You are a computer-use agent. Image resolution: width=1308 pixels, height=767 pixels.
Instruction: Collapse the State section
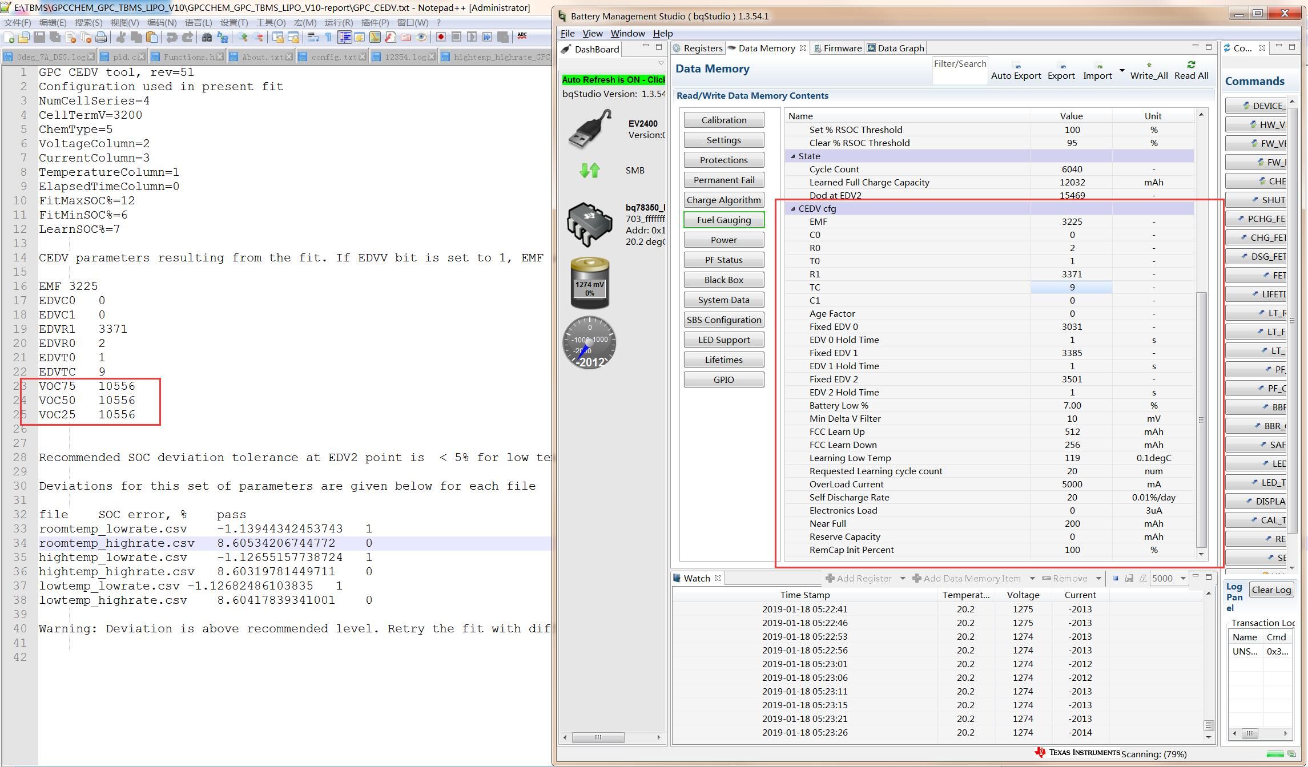pos(792,156)
